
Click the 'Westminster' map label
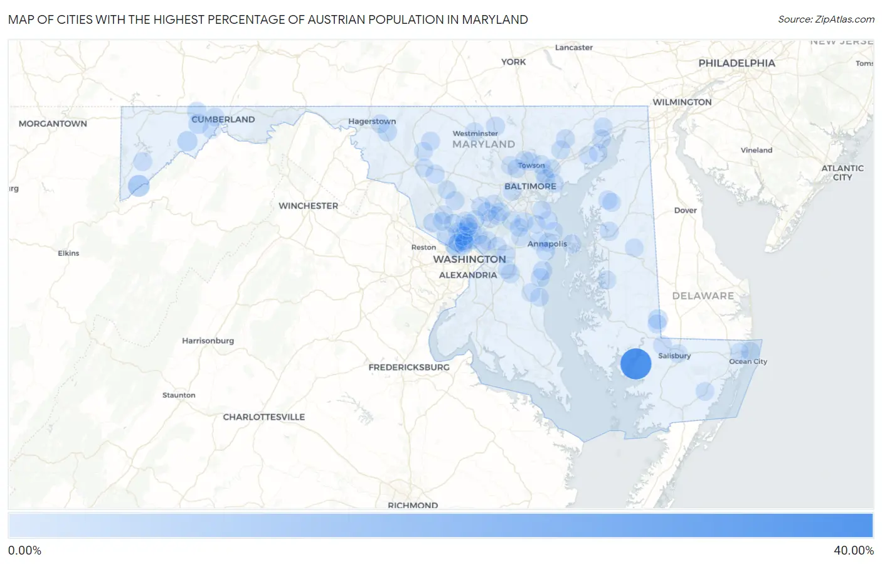[476, 134]
